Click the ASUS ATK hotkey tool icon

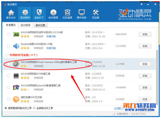tap(16, 76)
